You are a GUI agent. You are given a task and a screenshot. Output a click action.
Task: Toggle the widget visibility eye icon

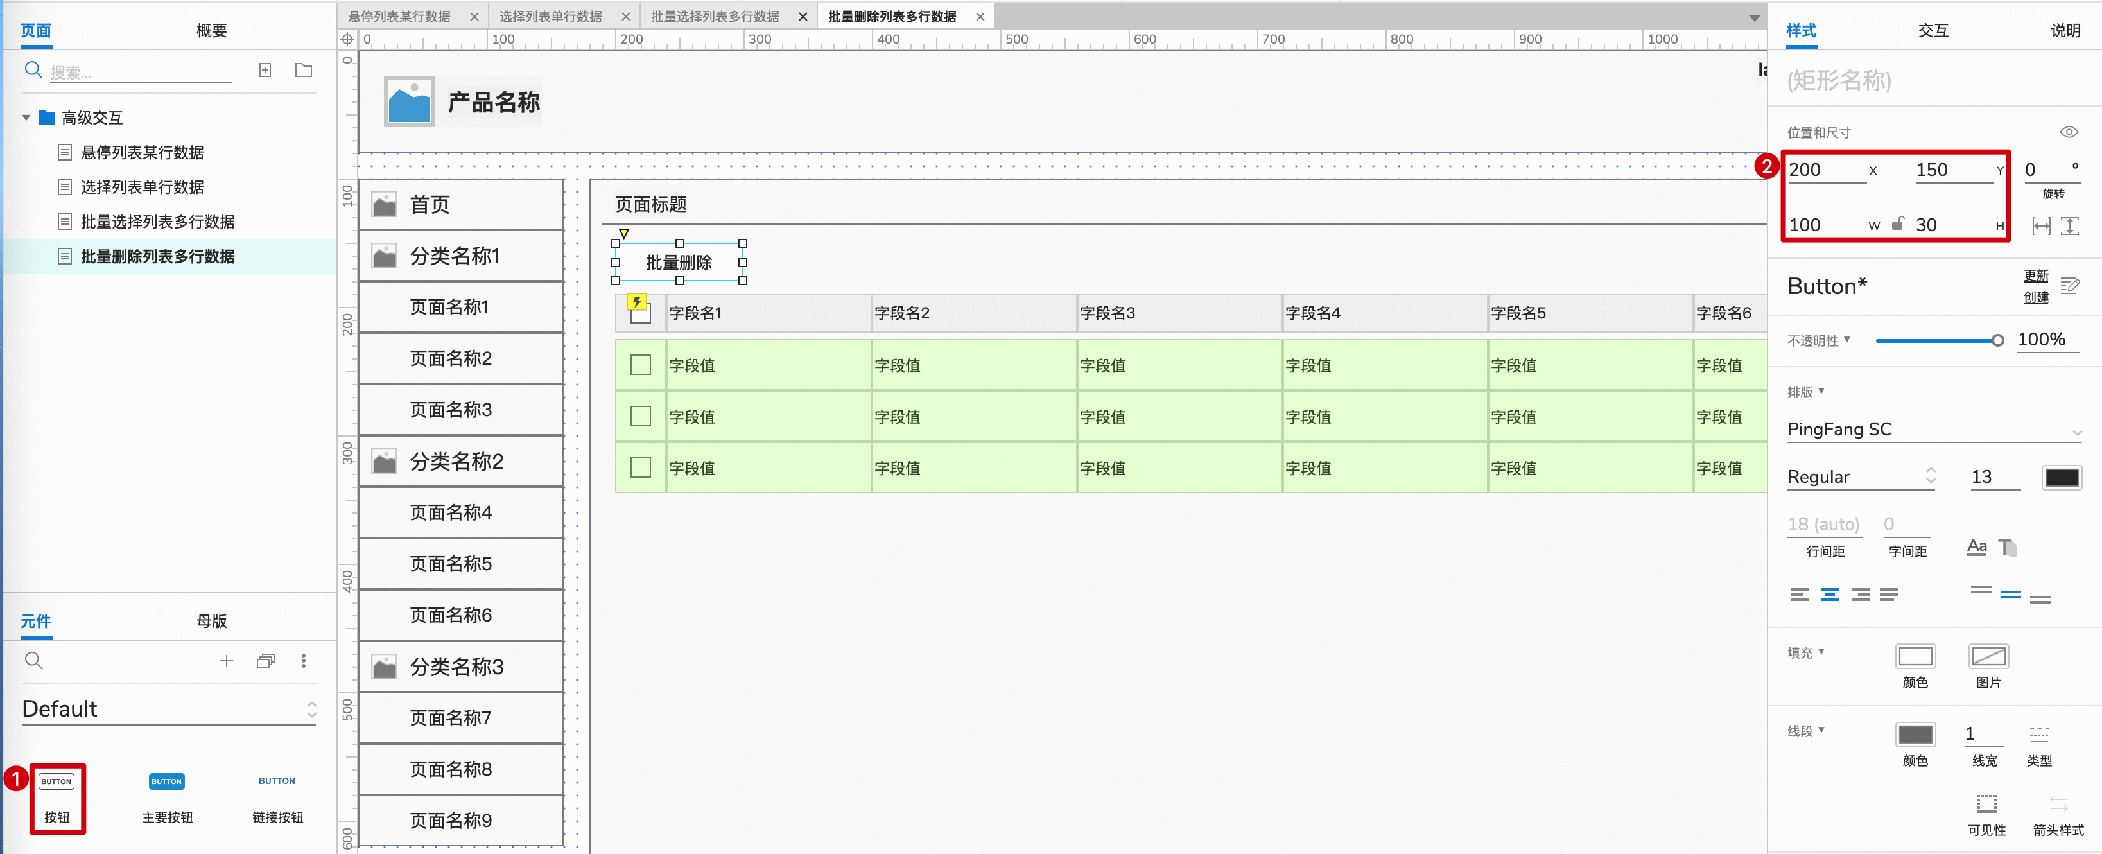[x=2069, y=132]
